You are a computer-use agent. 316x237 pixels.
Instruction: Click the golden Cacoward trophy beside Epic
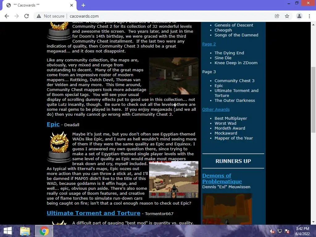[59, 147]
